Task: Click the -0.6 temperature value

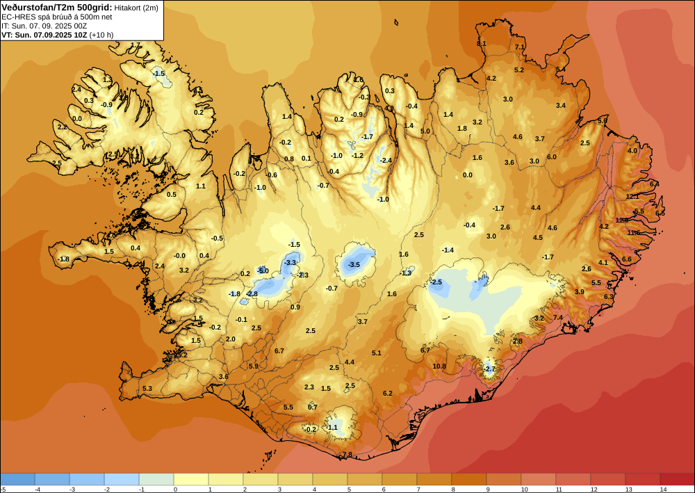Action: (272, 175)
